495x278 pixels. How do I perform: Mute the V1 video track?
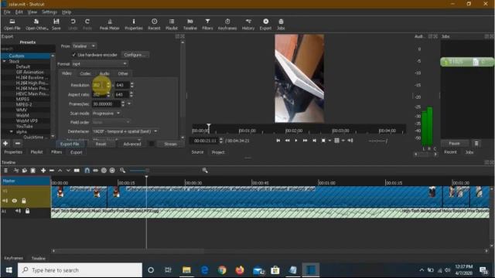(5, 201)
